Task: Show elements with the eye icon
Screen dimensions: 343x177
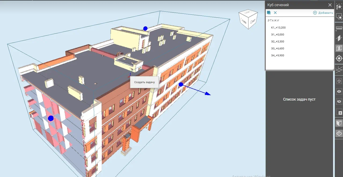Action: point(339,92)
